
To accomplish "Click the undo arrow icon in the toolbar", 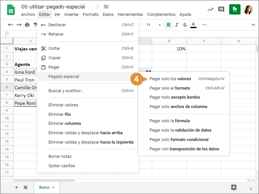I will coord(11,25).
